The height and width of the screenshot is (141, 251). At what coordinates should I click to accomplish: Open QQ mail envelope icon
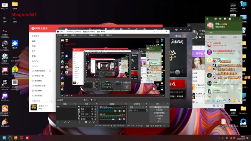[x=216, y=19]
